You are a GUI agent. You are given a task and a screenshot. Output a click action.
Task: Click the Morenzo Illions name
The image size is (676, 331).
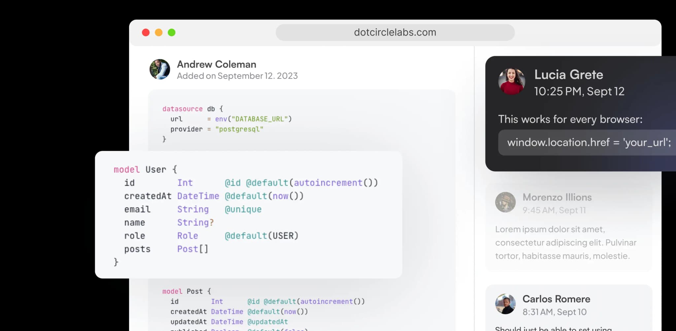click(557, 197)
